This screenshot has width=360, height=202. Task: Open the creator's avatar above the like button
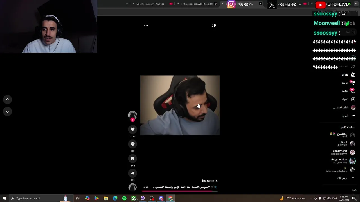[132, 115]
